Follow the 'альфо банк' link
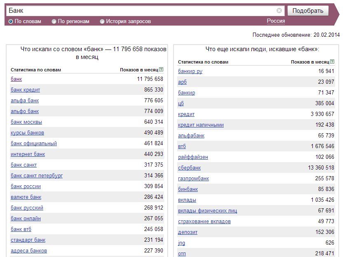 (25, 111)
